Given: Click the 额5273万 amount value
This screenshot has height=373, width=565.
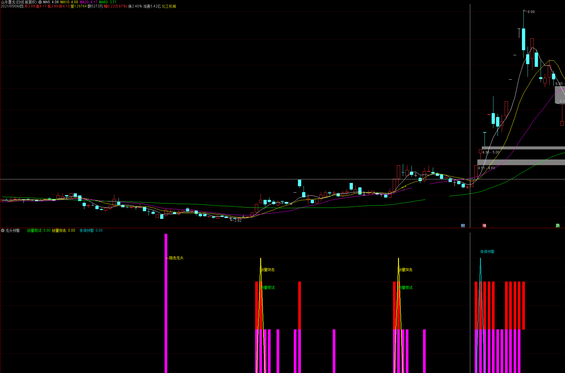Looking at the screenshot, I should click(x=95, y=6).
